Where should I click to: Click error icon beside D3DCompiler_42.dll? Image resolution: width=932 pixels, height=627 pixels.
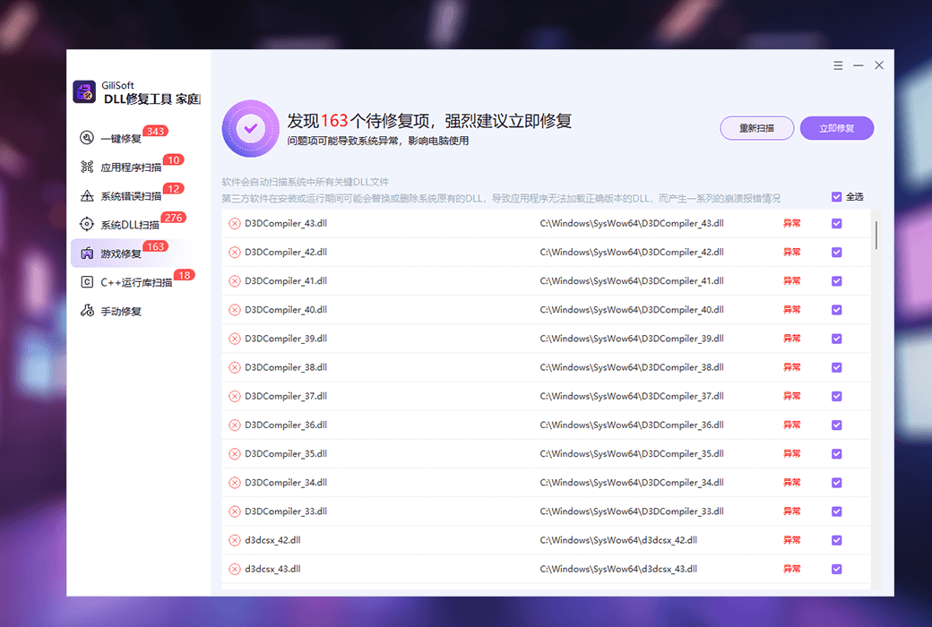(235, 252)
